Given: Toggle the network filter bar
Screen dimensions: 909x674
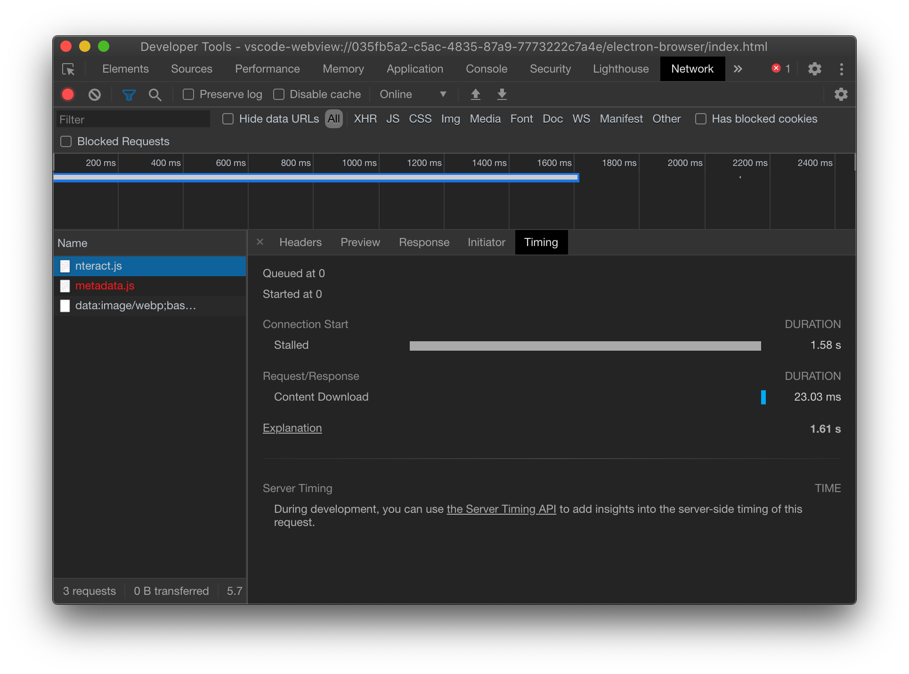Looking at the screenshot, I should point(129,94).
